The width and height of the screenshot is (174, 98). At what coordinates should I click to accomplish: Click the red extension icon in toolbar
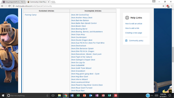pos(168,6)
